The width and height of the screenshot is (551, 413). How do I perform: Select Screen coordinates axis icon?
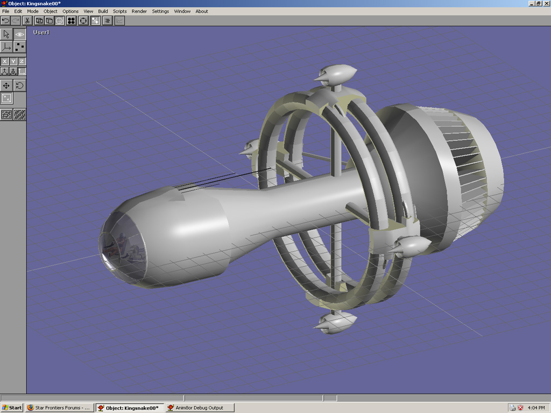(x=22, y=72)
